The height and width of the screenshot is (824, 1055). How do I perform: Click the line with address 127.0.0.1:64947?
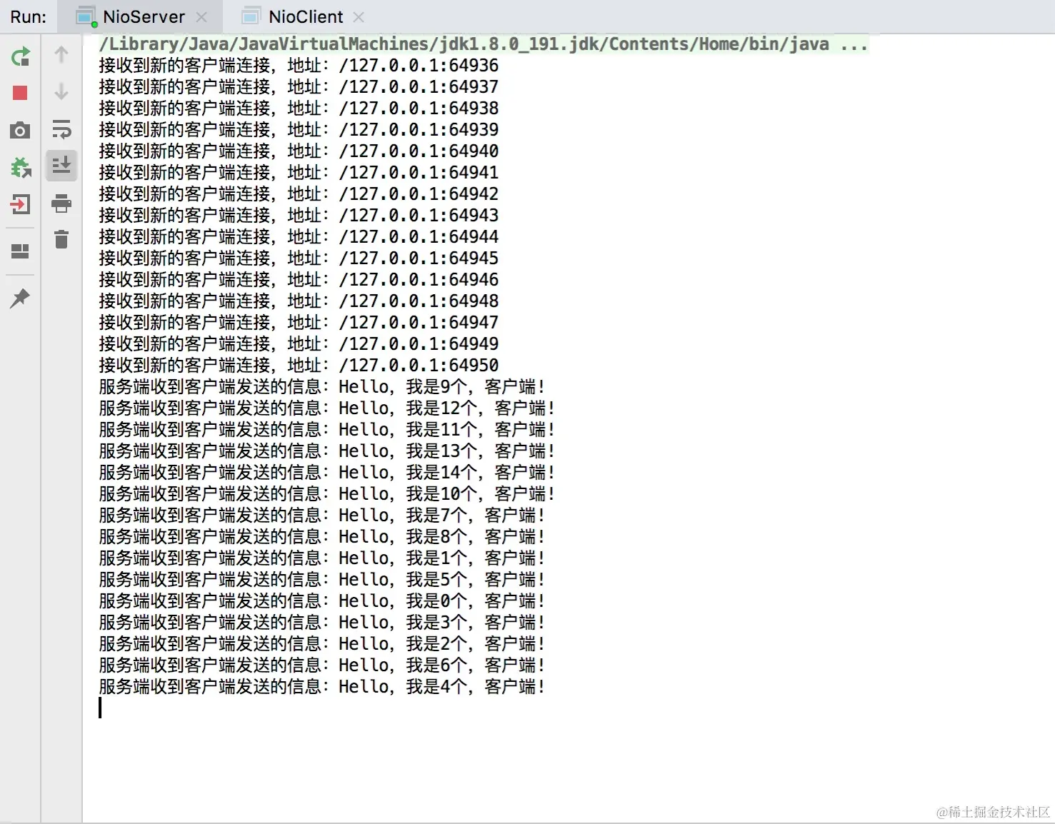(299, 323)
